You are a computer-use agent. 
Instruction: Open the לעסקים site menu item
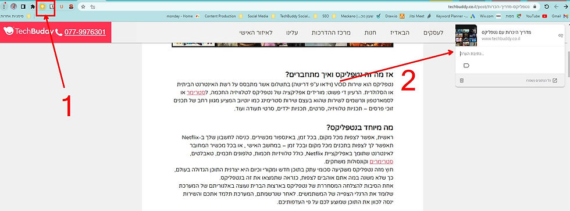pos(433,33)
